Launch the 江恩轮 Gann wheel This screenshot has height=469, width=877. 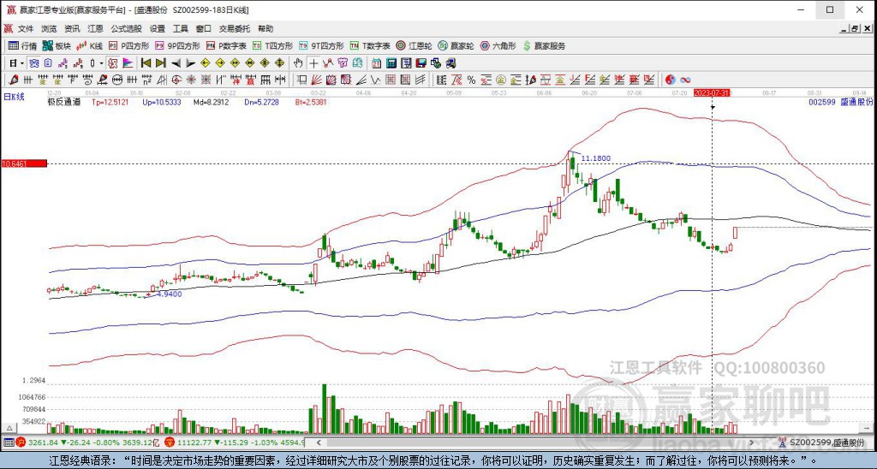(414, 46)
